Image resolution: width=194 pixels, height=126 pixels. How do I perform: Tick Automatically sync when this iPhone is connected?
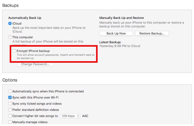point(10,91)
